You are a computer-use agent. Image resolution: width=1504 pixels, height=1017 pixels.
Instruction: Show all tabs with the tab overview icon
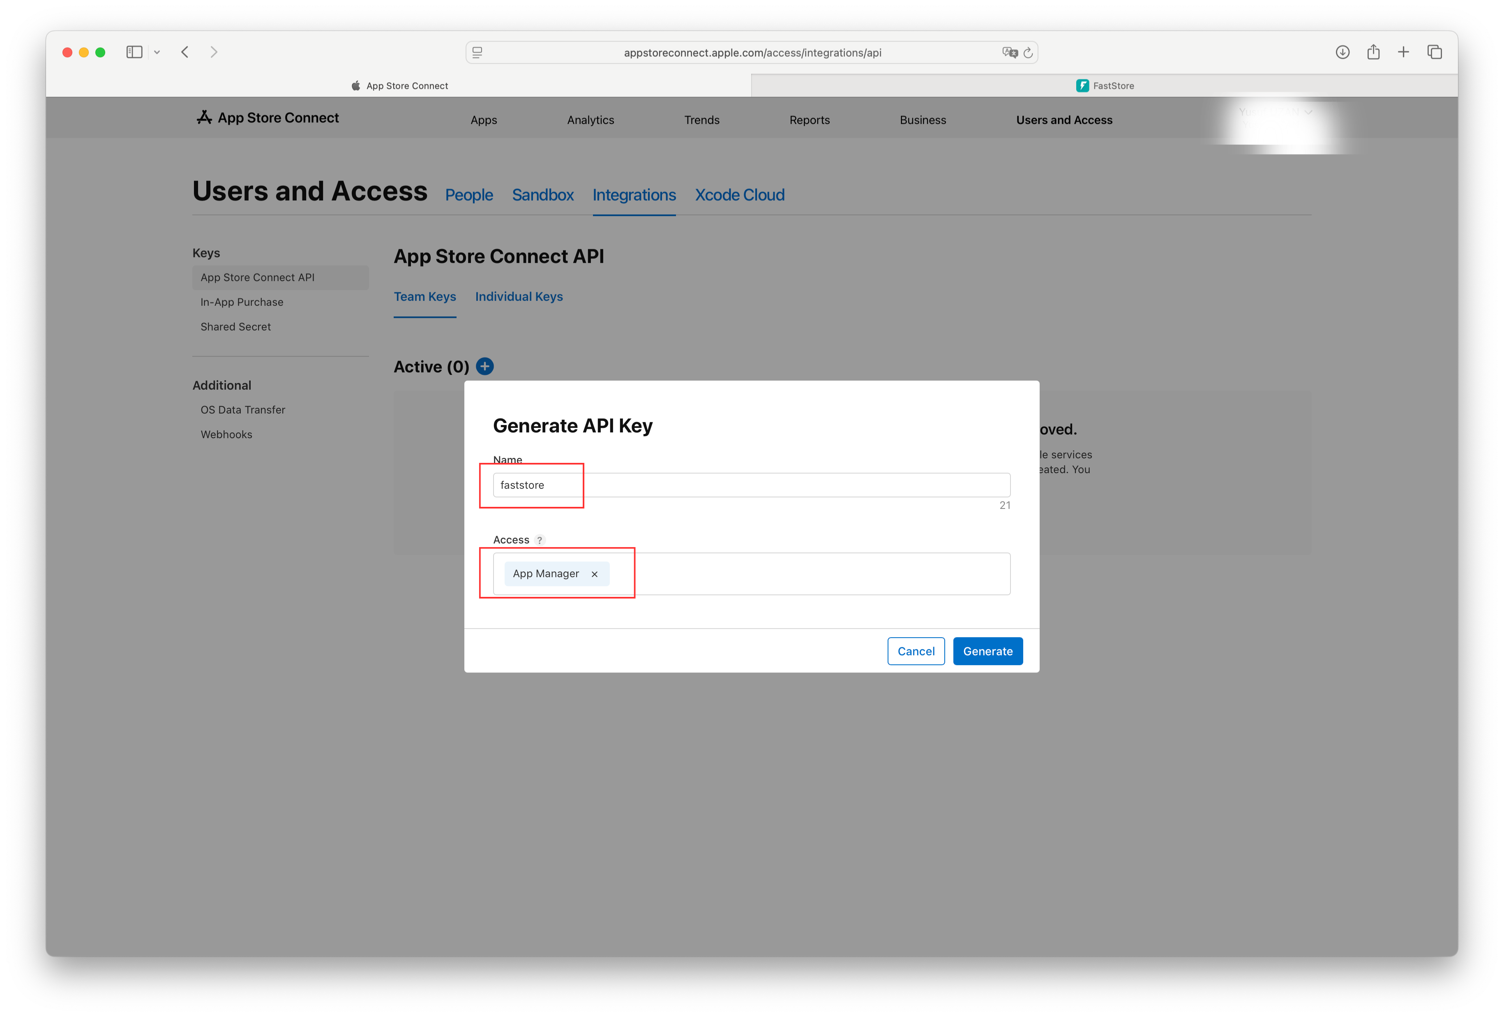click(x=1435, y=53)
